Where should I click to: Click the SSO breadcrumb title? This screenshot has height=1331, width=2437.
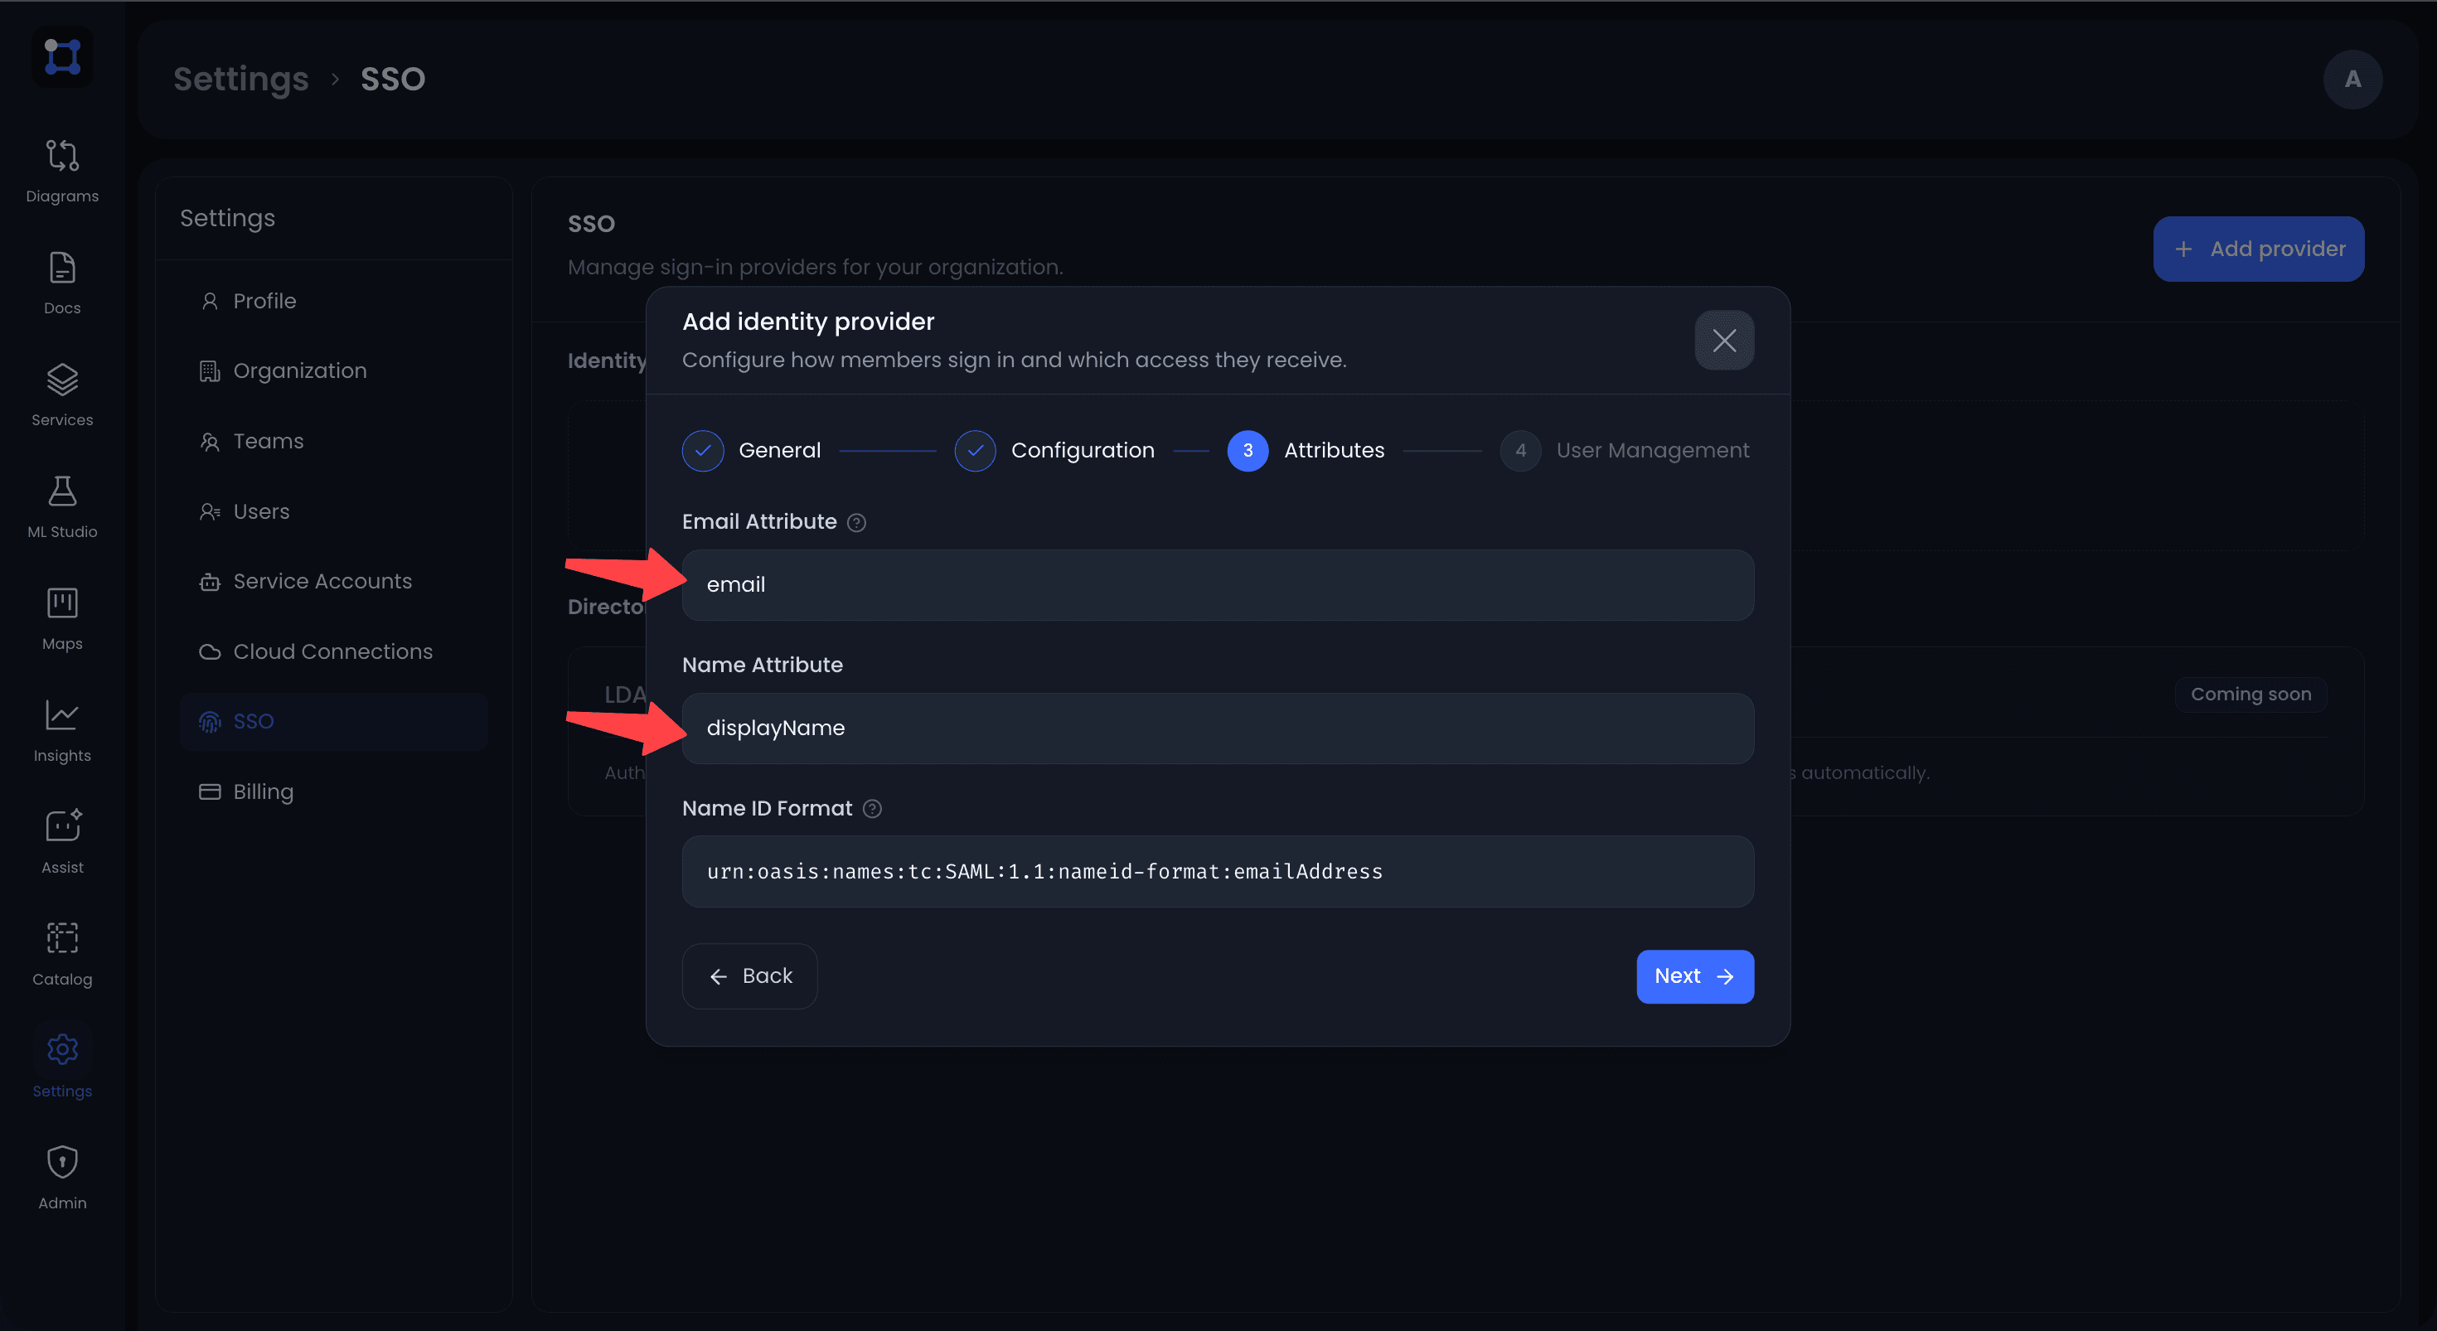point(393,79)
